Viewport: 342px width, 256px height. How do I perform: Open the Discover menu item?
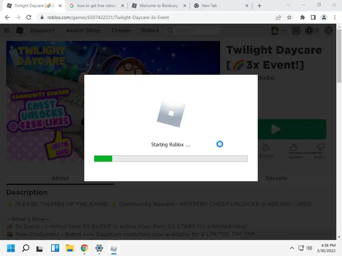pyautogui.click(x=42, y=30)
